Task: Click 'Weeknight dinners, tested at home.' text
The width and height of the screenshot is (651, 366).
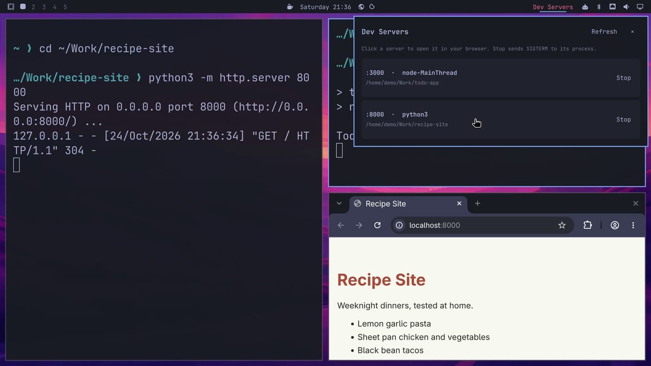Action: pyautogui.click(x=405, y=306)
